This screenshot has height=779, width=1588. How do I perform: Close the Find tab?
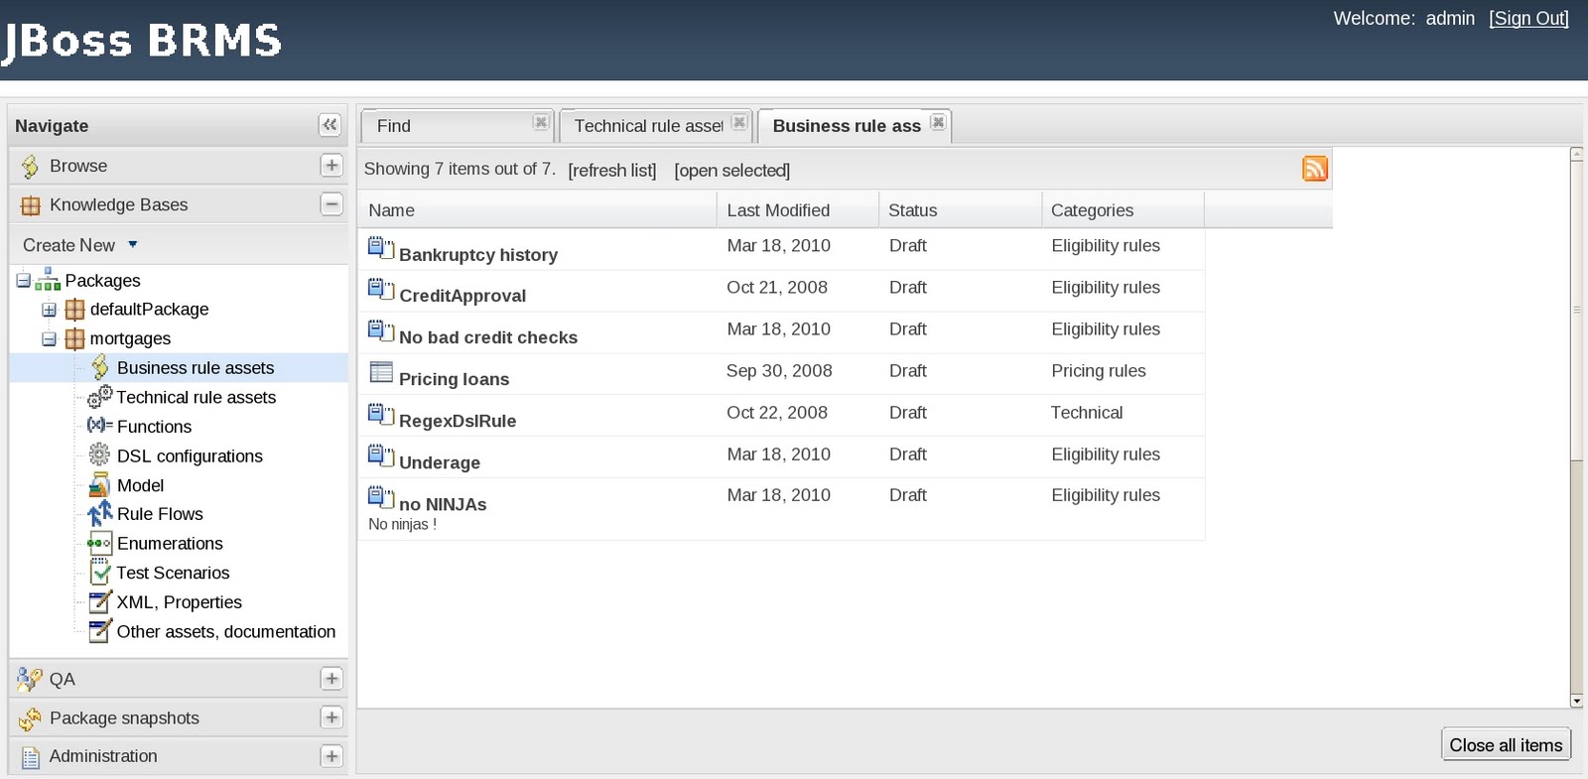[x=540, y=122]
